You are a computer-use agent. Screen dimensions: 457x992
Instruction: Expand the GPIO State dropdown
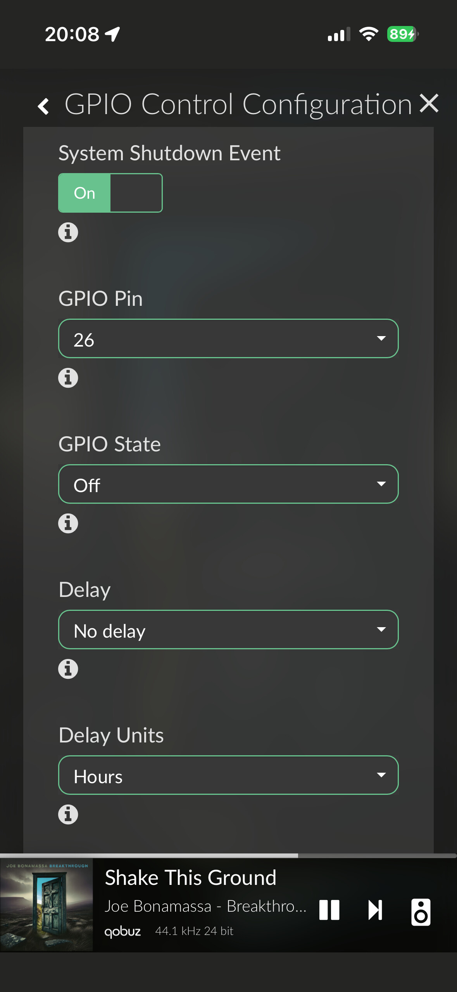[x=228, y=484]
